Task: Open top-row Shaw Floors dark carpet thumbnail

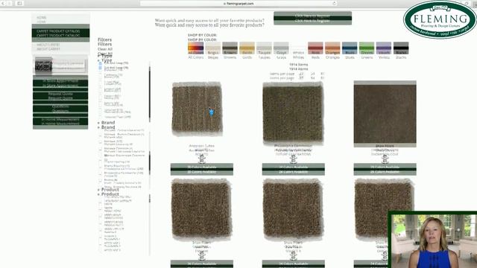Action: [385, 114]
